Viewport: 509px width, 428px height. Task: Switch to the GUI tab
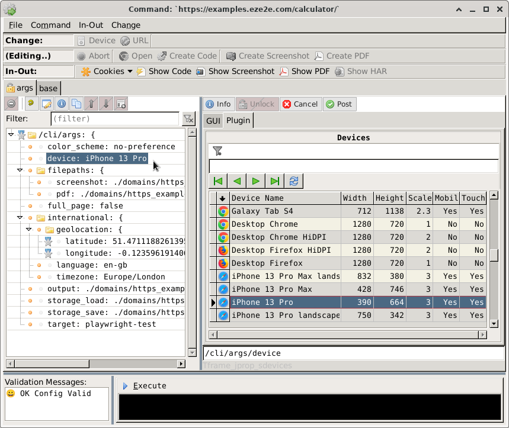point(213,121)
